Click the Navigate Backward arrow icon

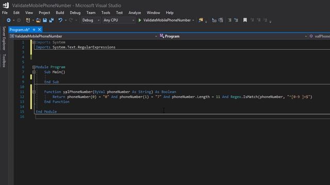tap(8, 20)
